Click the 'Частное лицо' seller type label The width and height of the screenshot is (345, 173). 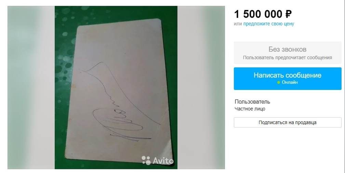(x=250, y=109)
